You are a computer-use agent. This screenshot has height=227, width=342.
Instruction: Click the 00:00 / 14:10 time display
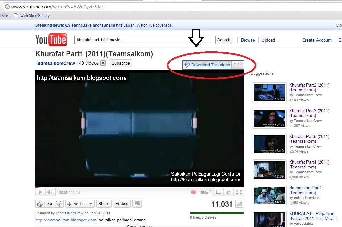[69, 192]
